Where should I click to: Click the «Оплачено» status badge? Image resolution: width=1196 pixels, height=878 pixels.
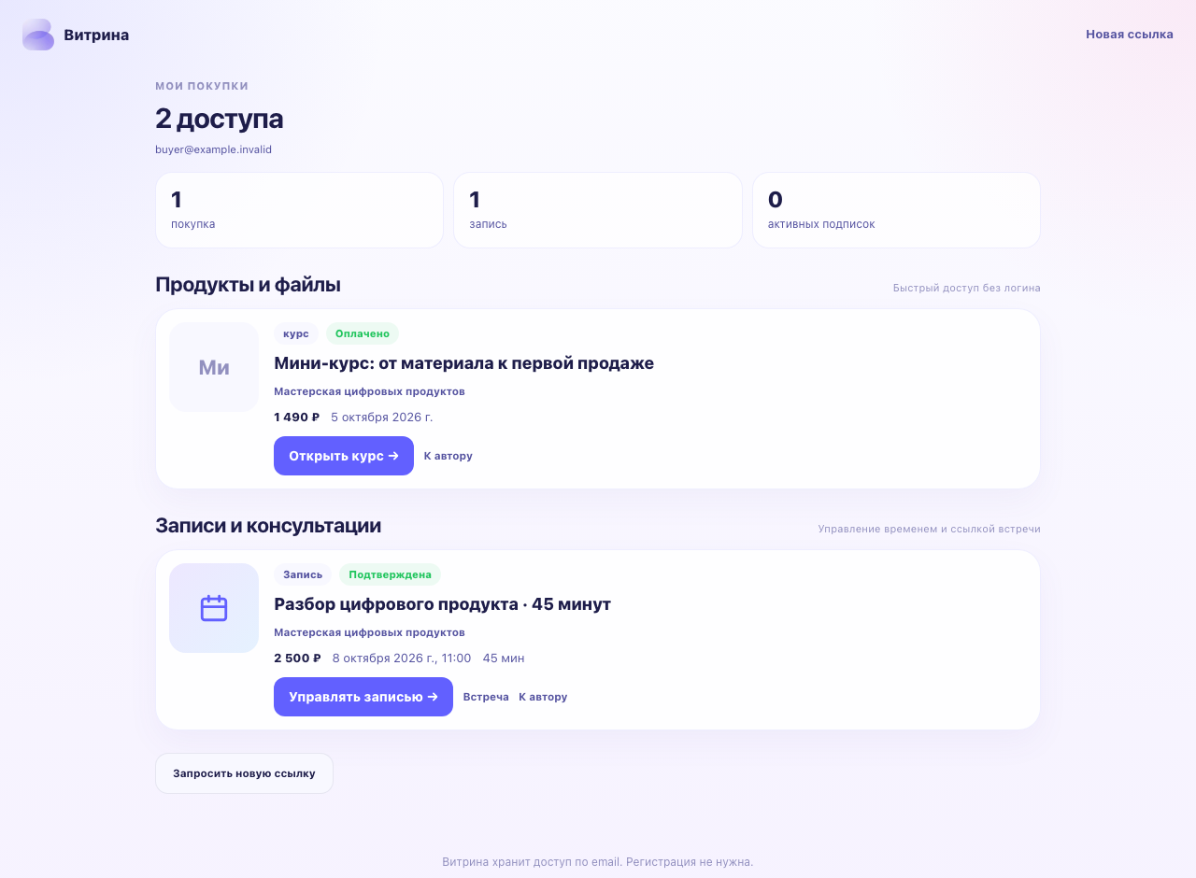pos(363,333)
